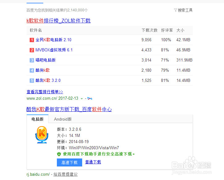Open 查看完整排行榜单>> link

pos(45,92)
